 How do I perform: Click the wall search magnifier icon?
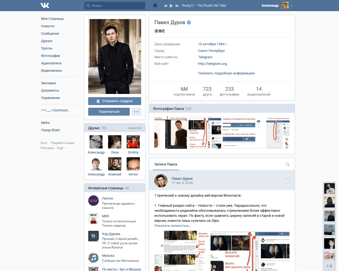tap(288, 165)
